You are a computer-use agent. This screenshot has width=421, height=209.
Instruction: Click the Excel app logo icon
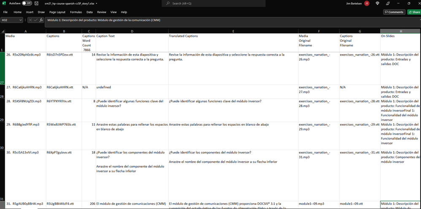[x=4, y=3]
